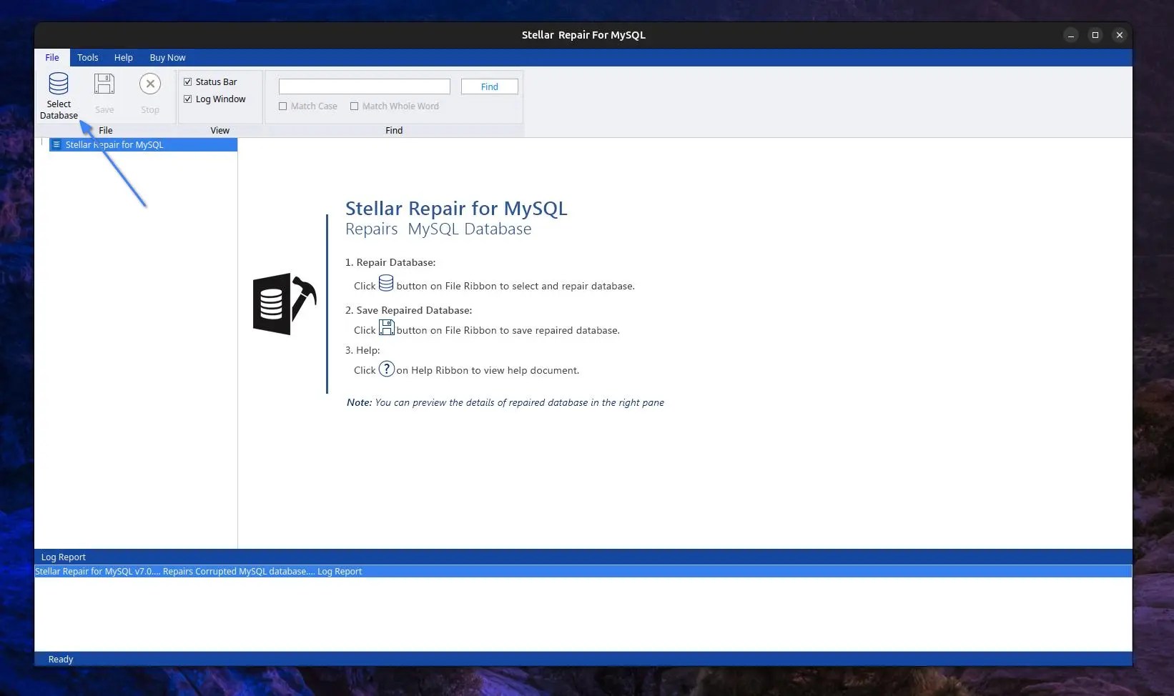1174x696 pixels.
Task: Uncheck the Status Bar checkbox
Action: (188, 81)
